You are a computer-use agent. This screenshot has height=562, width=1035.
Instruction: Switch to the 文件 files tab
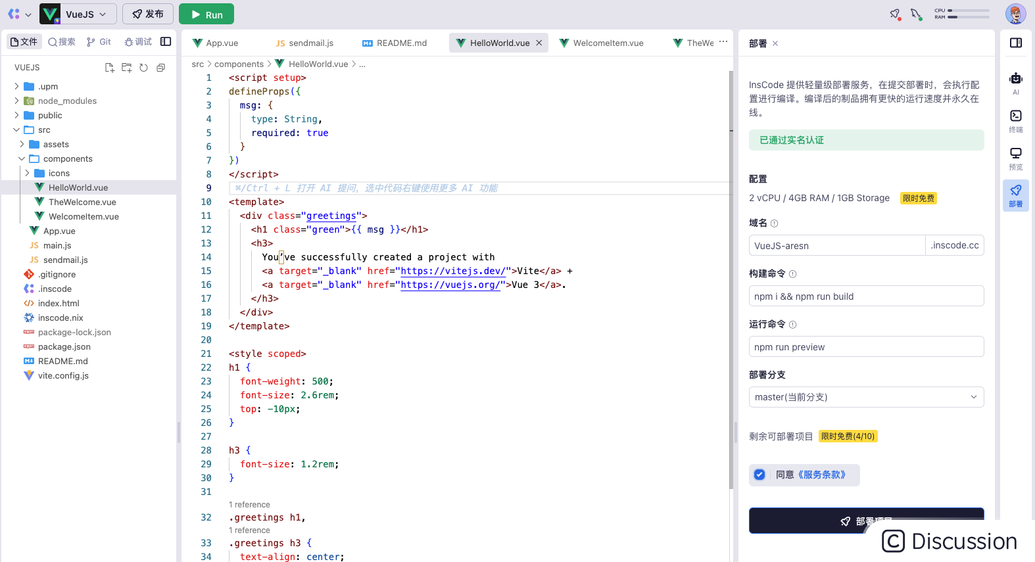click(24, 41)
